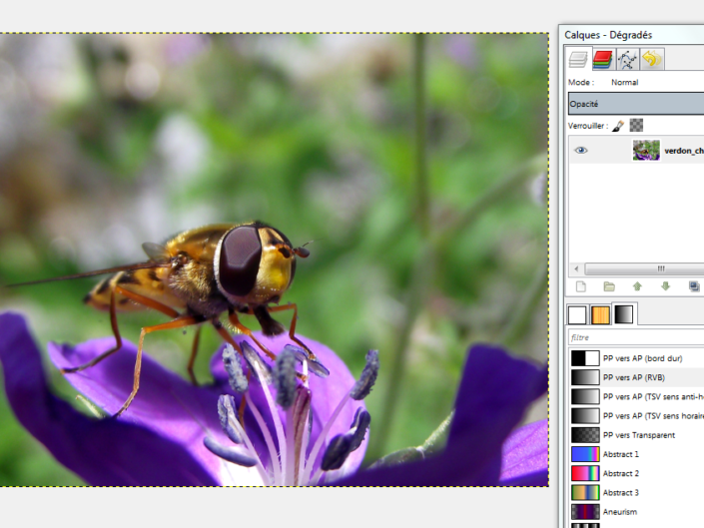Click the layers list horizontal scrollbar
The width and height of the screenshot is (704, 528).
(645, 268)
